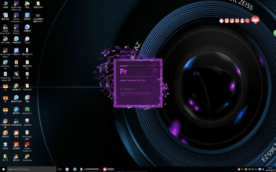Image resolution: width=276 pixels, height=172 pixels.
Task: Open the file explorer window taskbar item
Action: (90, 169)
